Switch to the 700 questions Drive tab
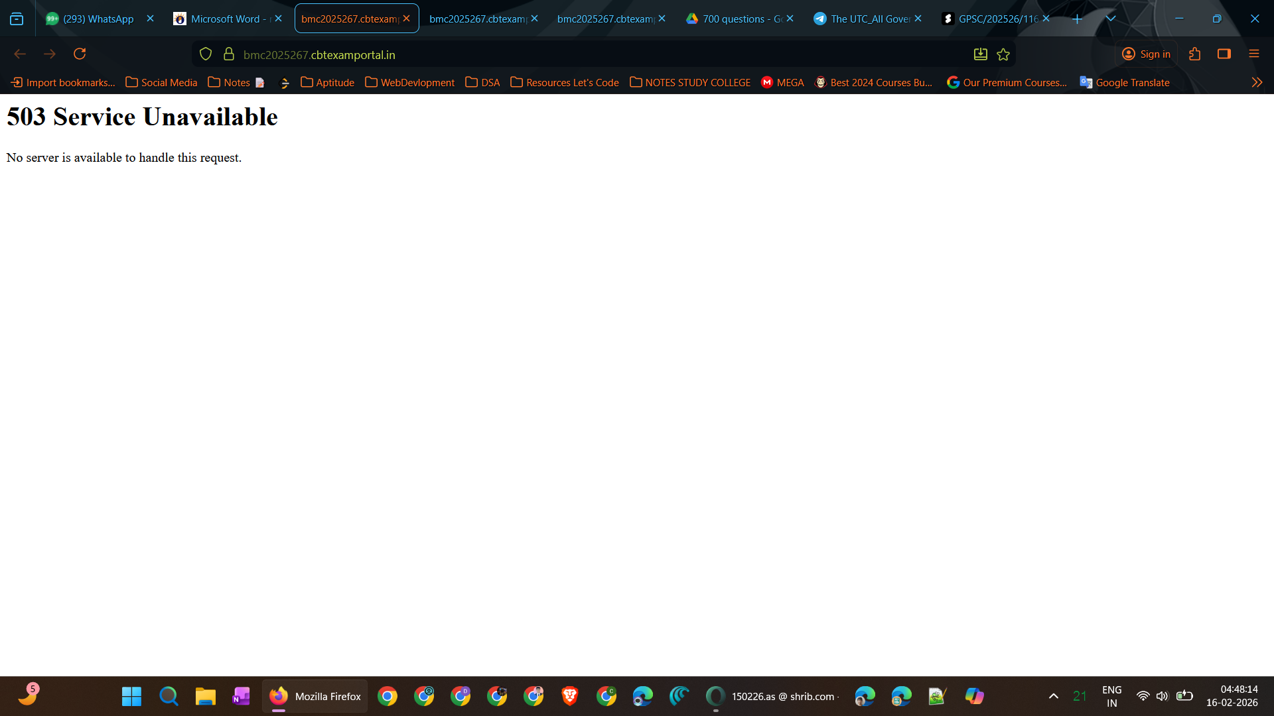Image resolution: width=1274 pixels, height=716 pixels. tap(735, 19)
